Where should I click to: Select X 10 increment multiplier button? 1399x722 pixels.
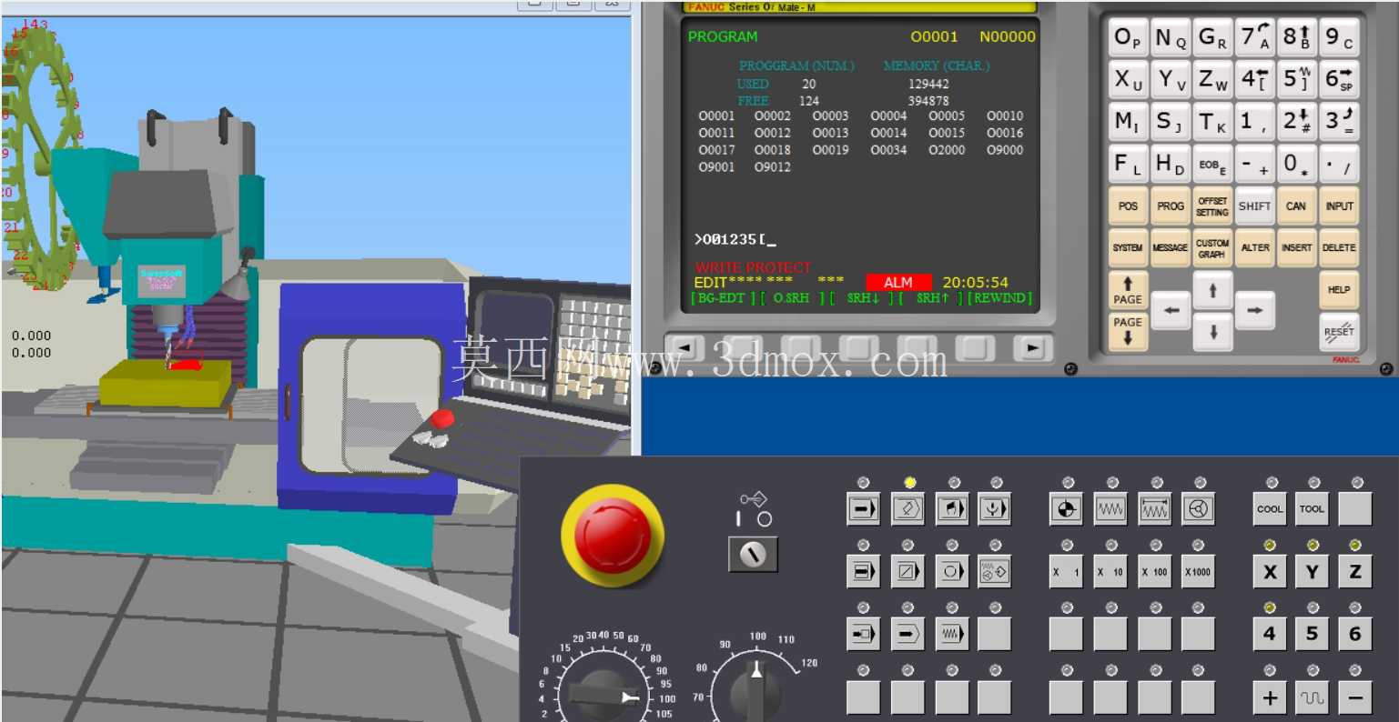1110,572
